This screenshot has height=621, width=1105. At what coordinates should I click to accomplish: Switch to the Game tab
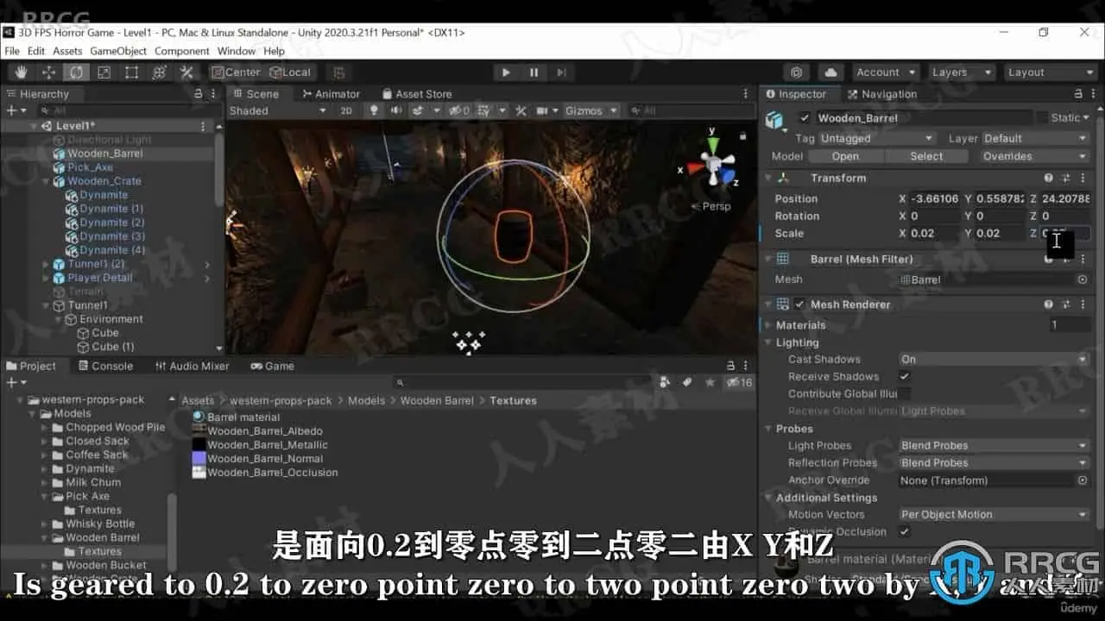pyautogui.click(x=272, y=366)
